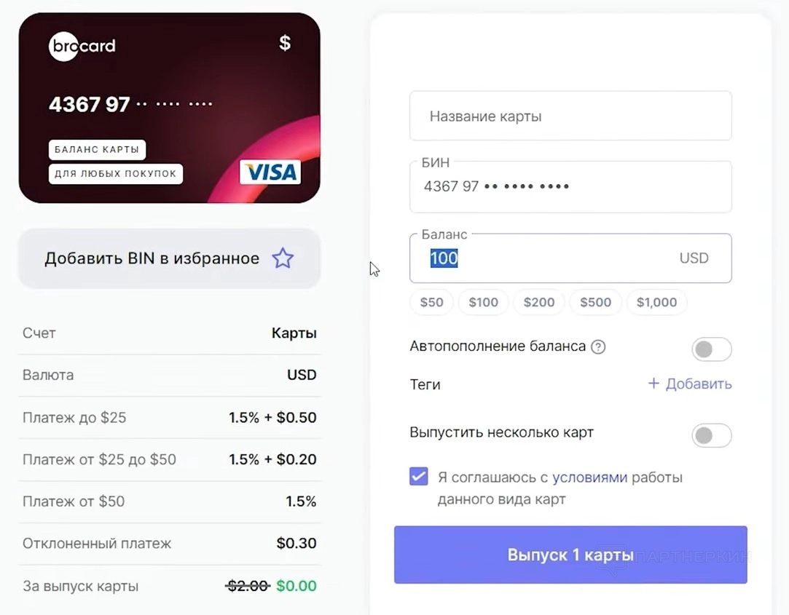This screenshot has width=789, height=615.
Task: Pick the $1,000 balance preset
Action: click(656, 302)
